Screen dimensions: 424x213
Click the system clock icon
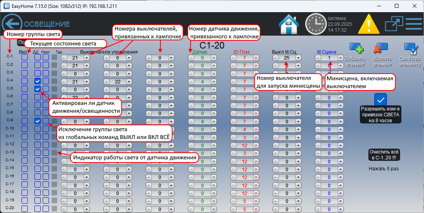[315, 23]
